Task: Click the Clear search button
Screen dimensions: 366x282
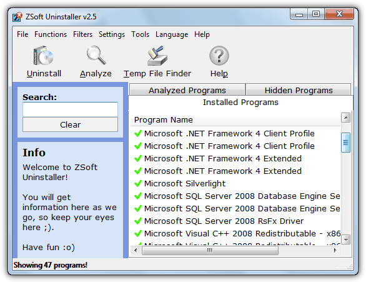Action: coord(70,124)
